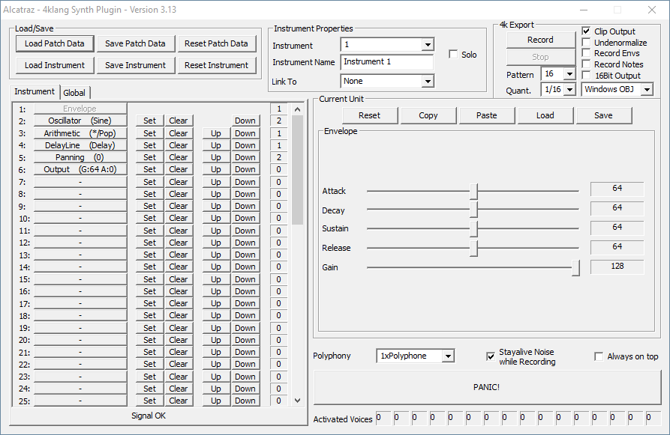
Task: Click Load Patch Data button
Action: [54, 43]
